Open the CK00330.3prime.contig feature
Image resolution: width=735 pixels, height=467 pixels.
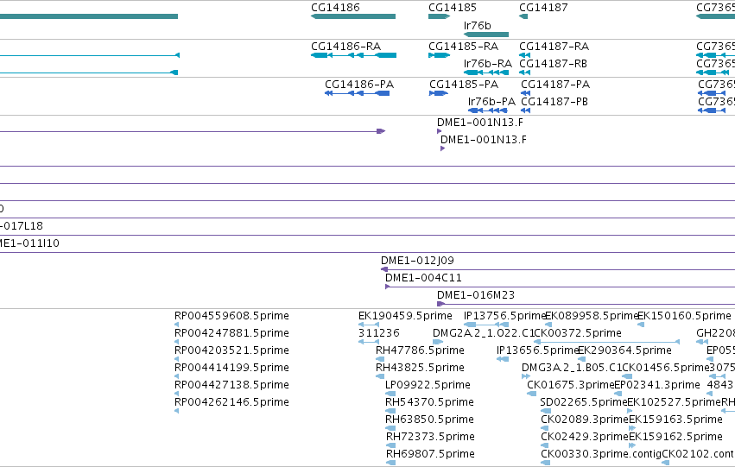pyautogui.click(x=601, y=454)
